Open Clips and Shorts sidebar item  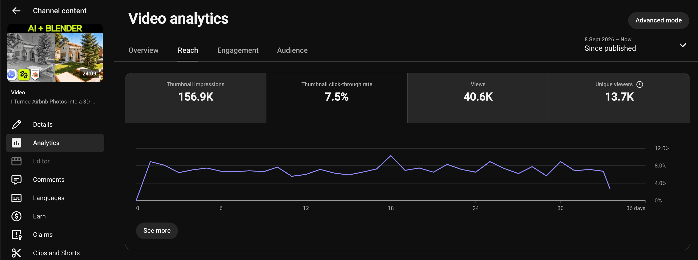(x=55, y=253)
